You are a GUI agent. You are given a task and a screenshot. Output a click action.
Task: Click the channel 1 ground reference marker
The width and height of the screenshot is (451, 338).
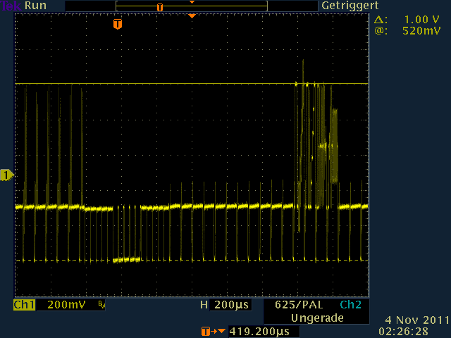click(x=7, y=175)
